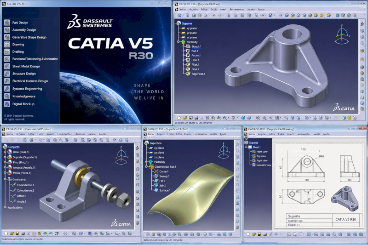Open Ferramentas menu in Suporte.CATPart window
368x245 pixels.
pos(237,9)
